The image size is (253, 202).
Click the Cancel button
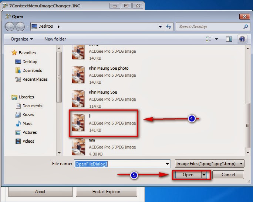(x=228, y=175)
